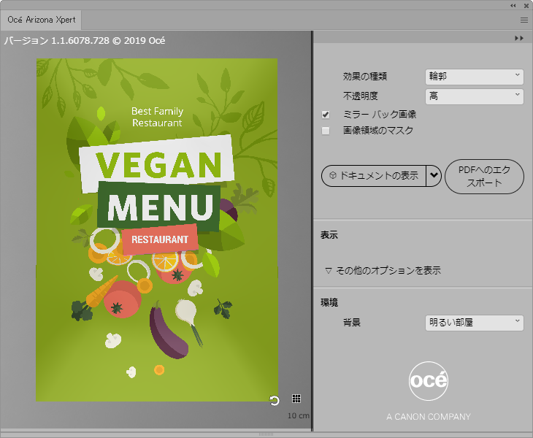Click the version text バージョン 1.1.6078.728
The image size is (533, 438).
point(84,41)
